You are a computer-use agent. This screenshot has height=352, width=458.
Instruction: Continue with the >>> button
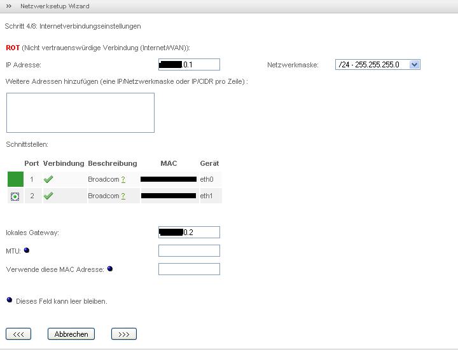(123, 334)
